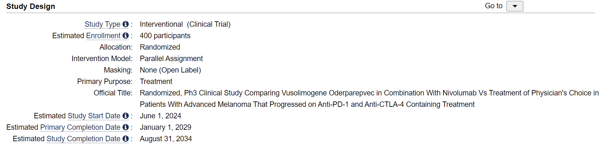Open the Enrollment glossary link
The image size is (600, 146).
click(103, 36)
